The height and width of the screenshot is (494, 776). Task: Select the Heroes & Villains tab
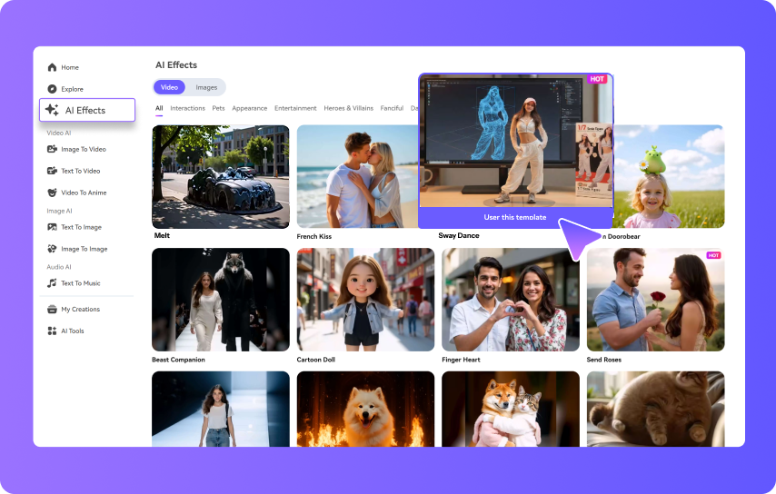[x=348, y=108]
